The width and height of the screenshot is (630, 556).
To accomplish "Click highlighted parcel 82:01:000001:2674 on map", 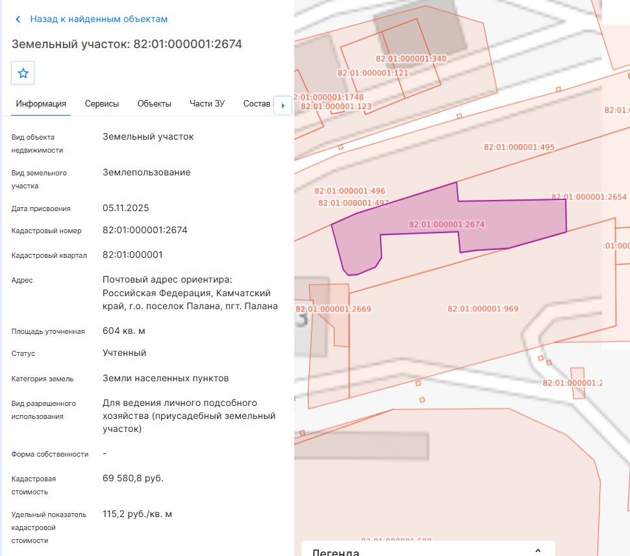I will tap(446, 224).
